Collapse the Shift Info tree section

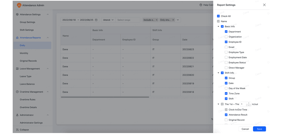(x=218, y=73)
